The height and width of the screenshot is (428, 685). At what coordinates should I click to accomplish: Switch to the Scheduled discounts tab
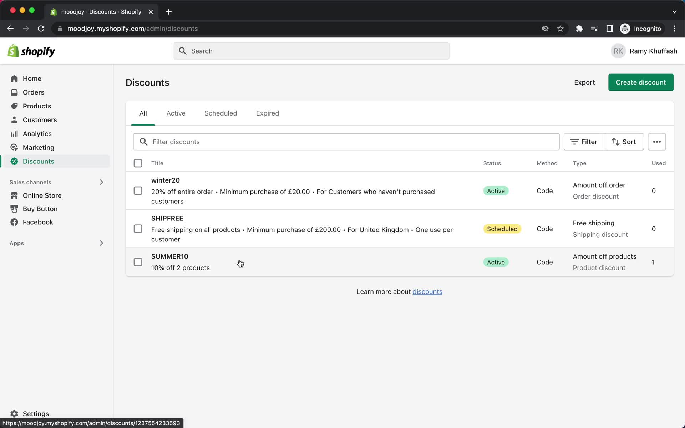[220, 113]
